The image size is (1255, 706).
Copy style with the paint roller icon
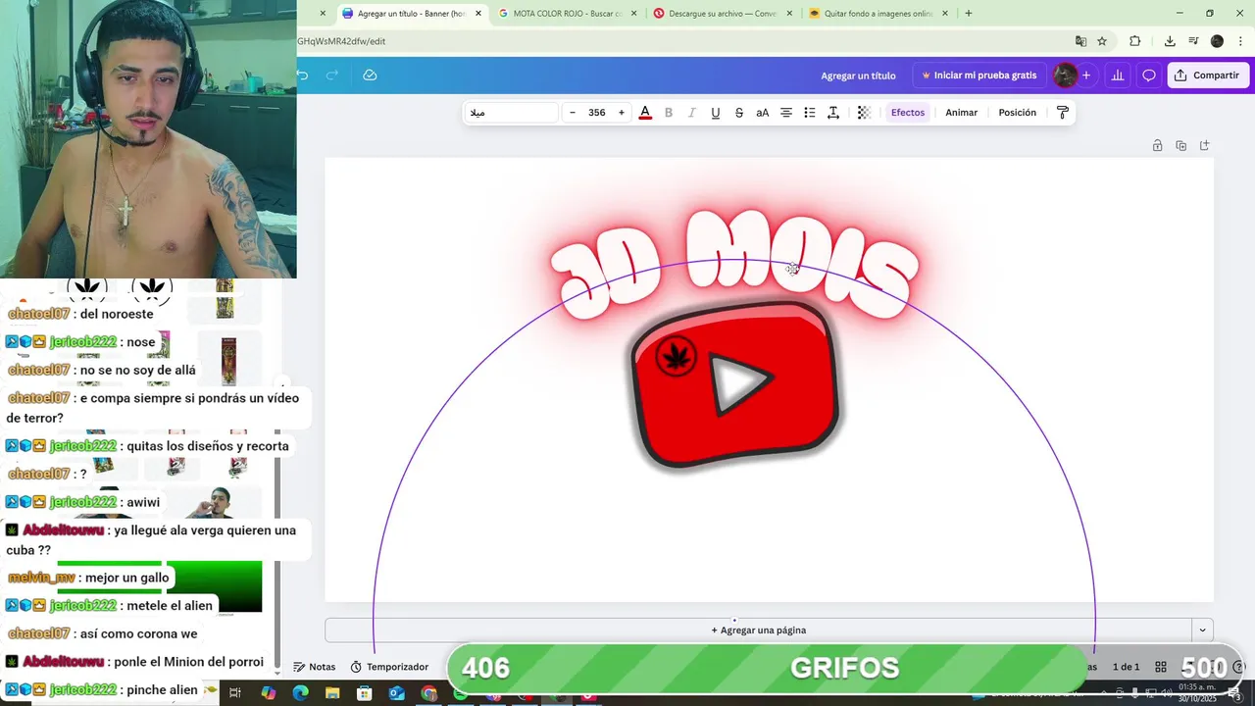point(1063,113)
